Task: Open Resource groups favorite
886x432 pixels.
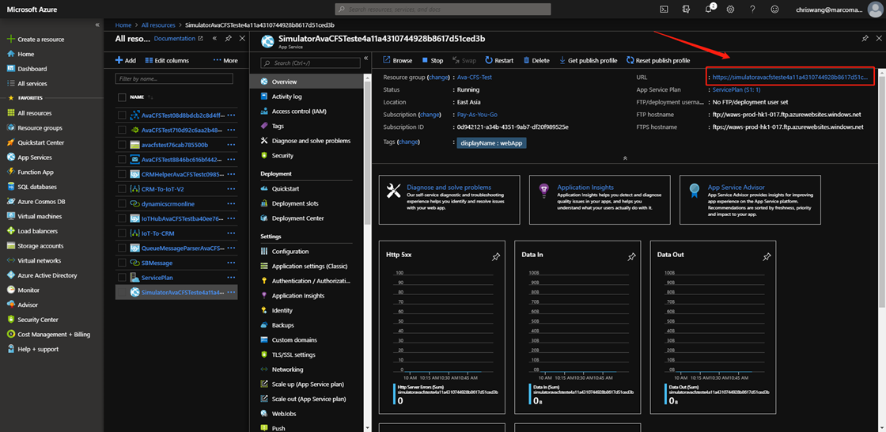Action: tap(35, 128)
